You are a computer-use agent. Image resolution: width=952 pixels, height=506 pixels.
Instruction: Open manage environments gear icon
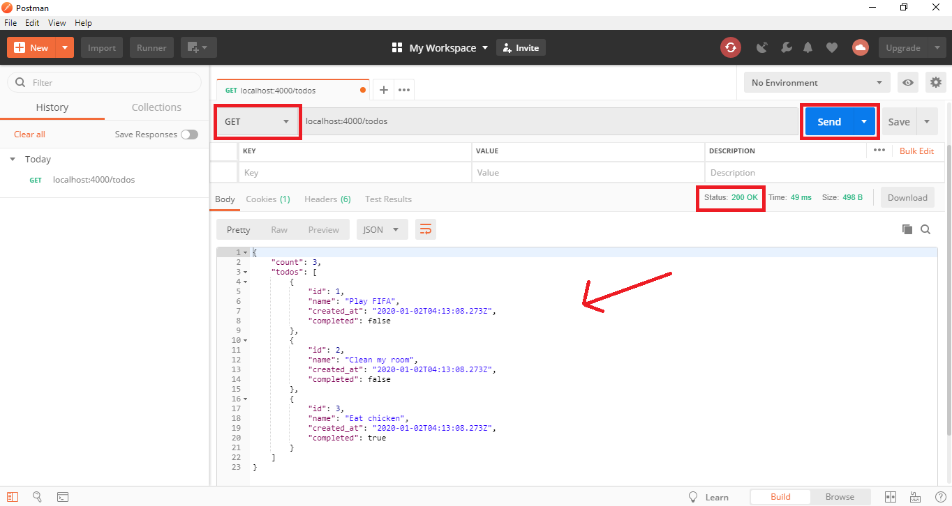(x=936, y=82)
